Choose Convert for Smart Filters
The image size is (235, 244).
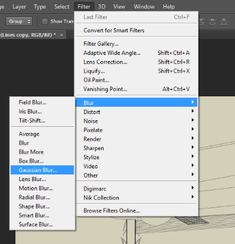click(136, 30)
